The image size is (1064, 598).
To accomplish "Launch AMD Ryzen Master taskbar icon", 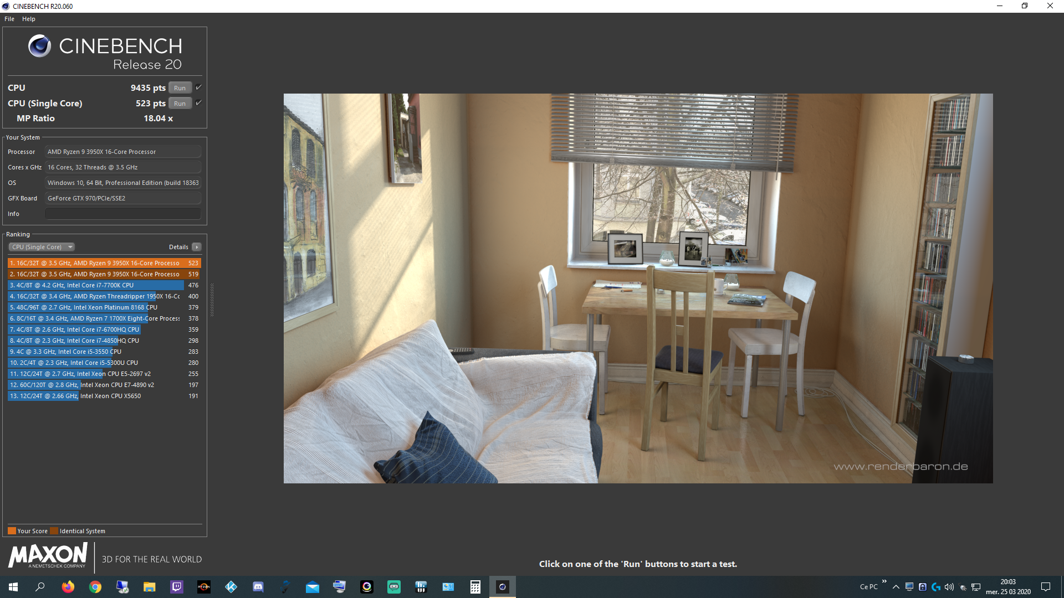I will coord(204,587).
